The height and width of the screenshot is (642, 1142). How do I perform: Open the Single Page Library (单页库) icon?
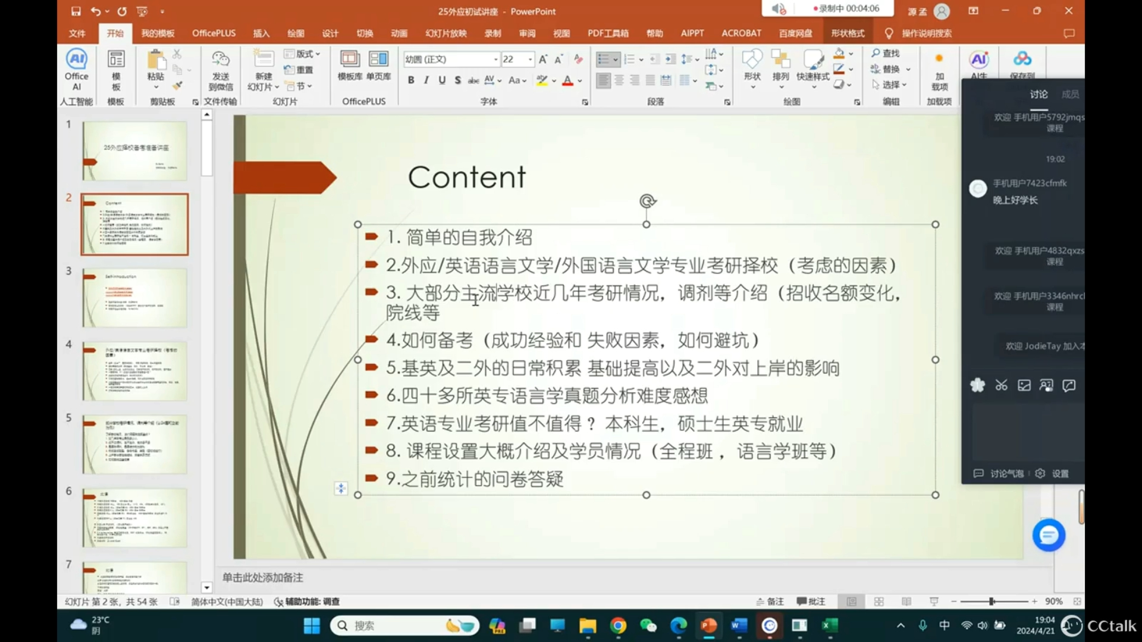(x=378, y=59)
